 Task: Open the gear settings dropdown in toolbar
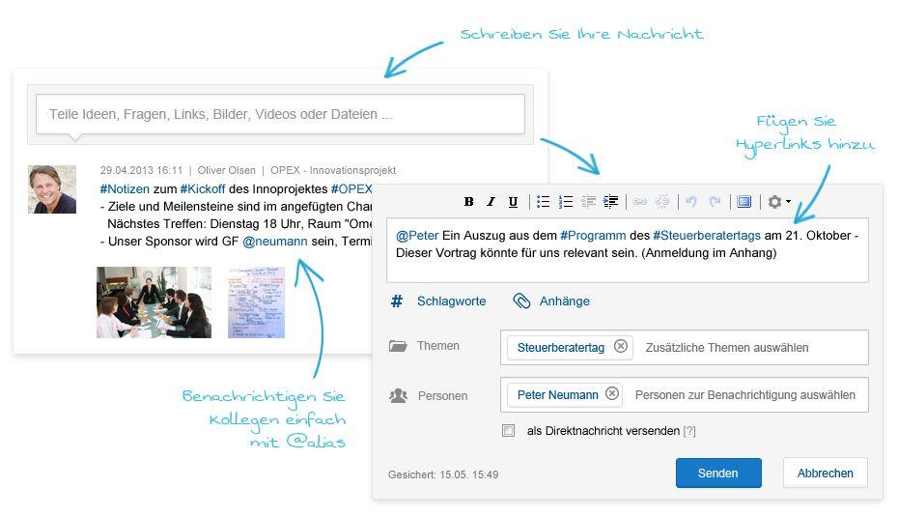pyautogui.click(x=778, y=202)
